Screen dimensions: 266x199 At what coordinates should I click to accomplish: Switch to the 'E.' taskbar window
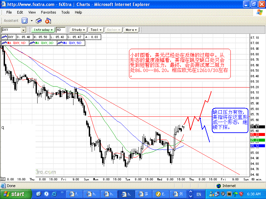click(x=161, y=194)
